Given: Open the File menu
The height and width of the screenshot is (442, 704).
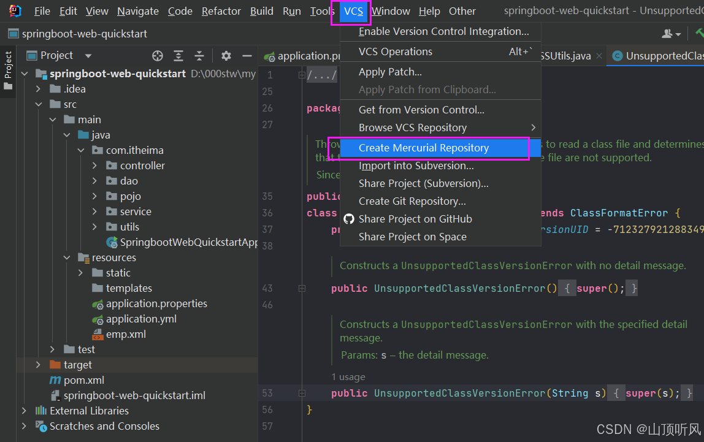Looking at the screenshot, I should 42,11.
